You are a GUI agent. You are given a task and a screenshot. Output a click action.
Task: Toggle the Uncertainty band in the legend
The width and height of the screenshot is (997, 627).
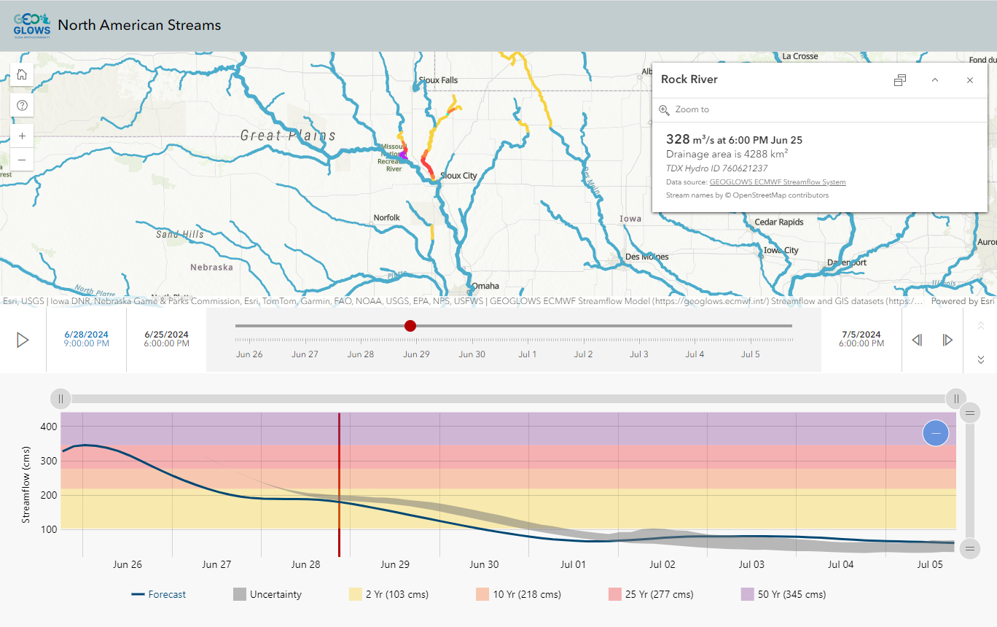(267, 594)
